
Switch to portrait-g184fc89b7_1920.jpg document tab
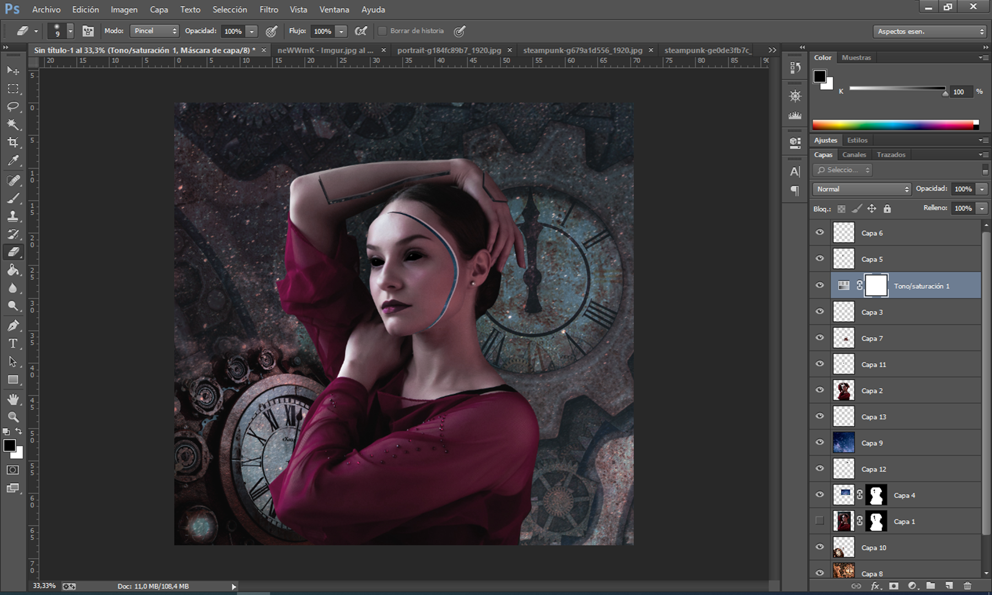click(449, 50)
